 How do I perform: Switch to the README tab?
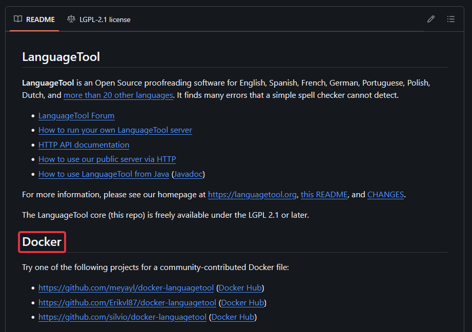(34, 19)
